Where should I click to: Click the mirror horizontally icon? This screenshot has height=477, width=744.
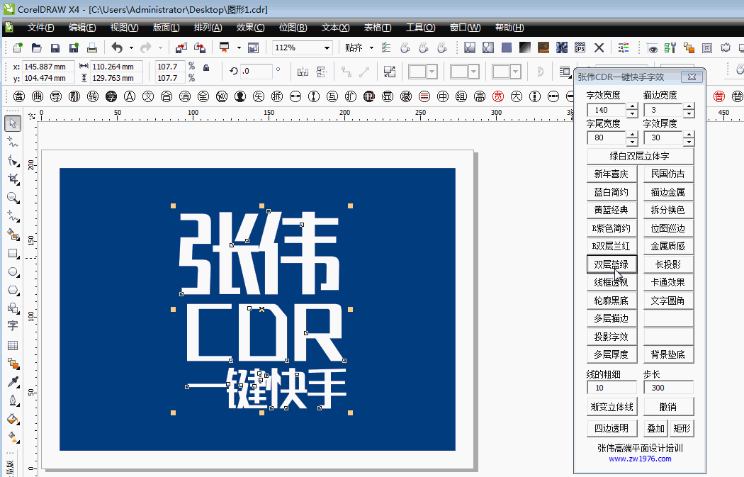[303, 72]
